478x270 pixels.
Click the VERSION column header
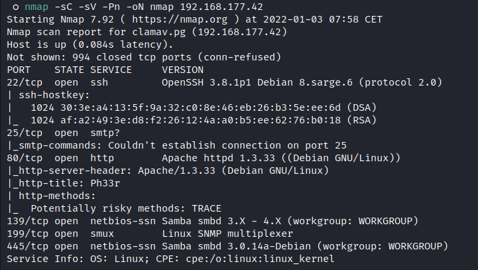point(182,68)
